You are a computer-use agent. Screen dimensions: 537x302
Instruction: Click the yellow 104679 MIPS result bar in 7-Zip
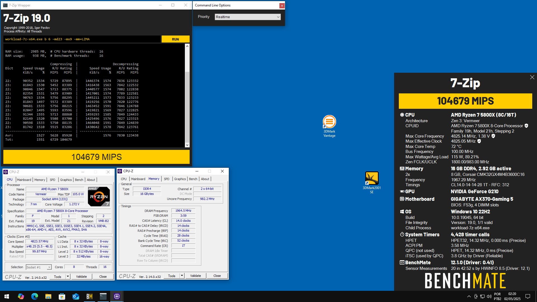point(96,157)
